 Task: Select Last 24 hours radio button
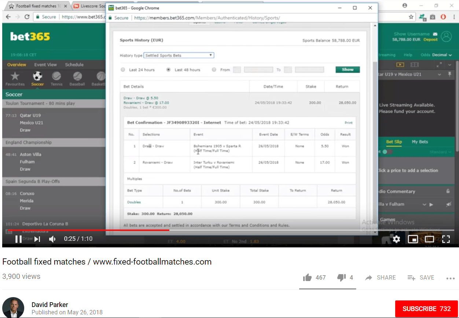click(x=123, y=70)
